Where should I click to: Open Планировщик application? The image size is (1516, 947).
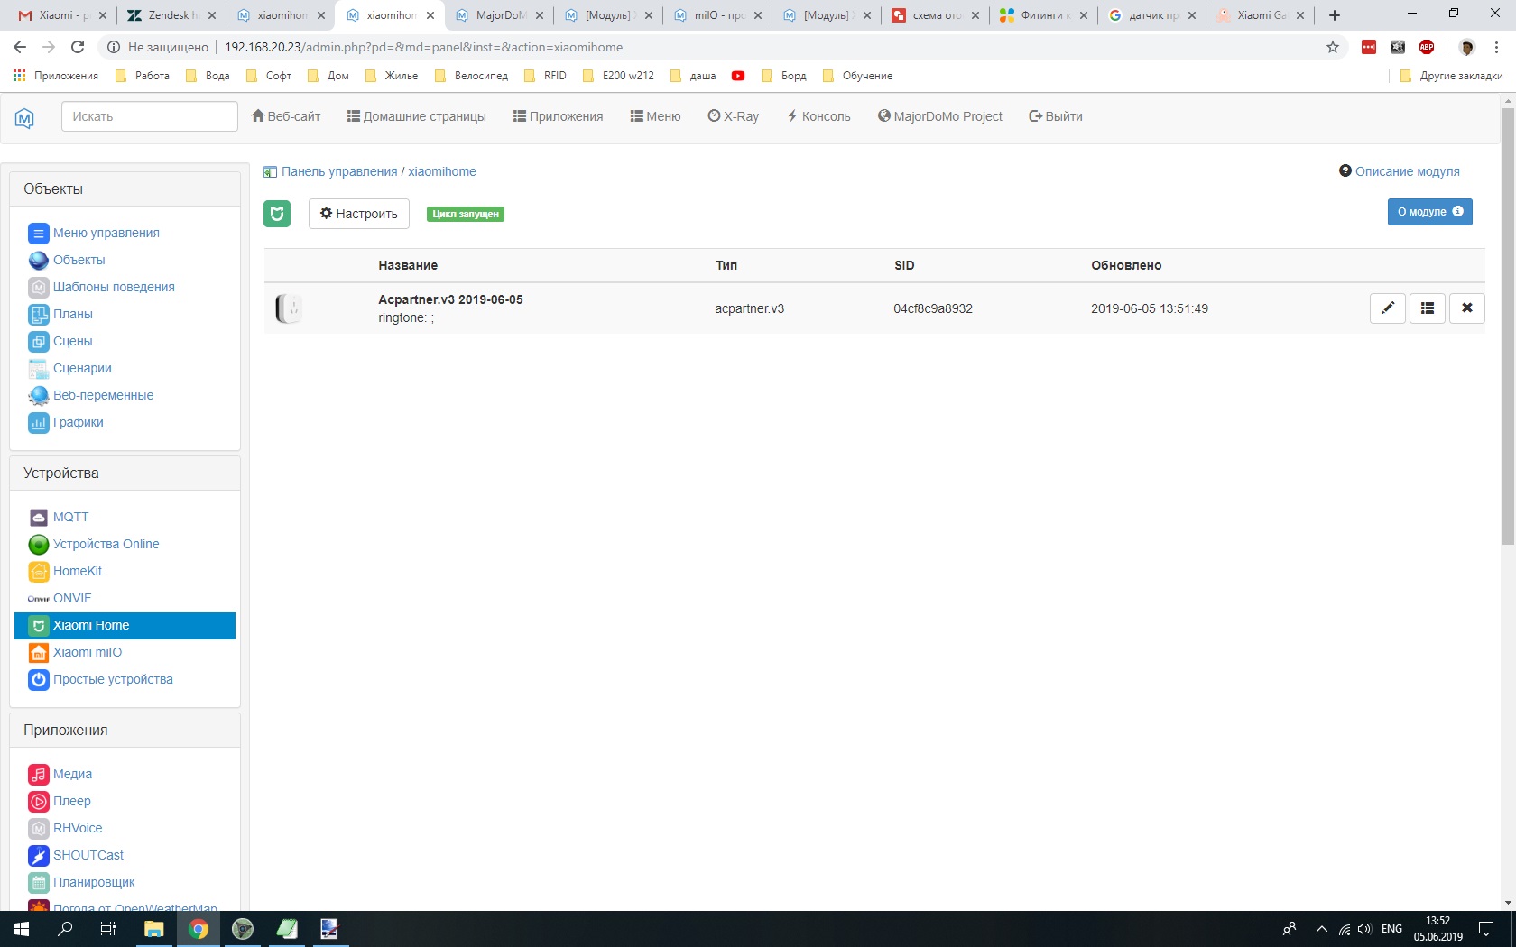tap(94, 882)
